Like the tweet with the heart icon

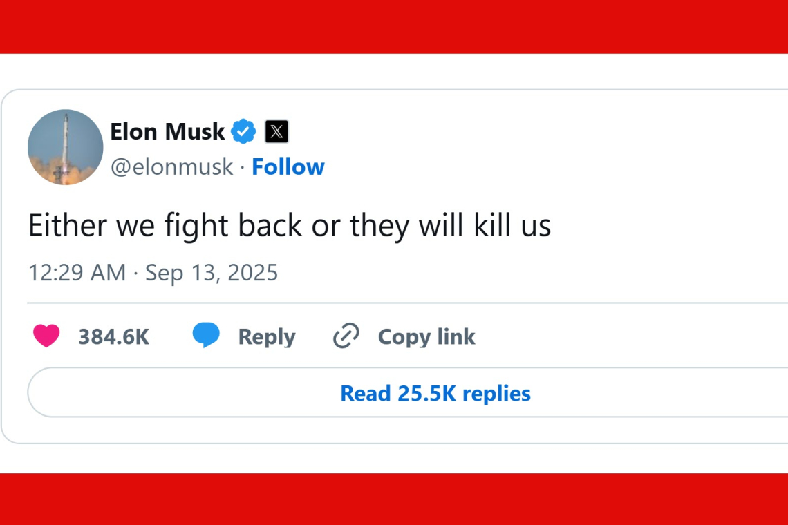pos(46,336)
